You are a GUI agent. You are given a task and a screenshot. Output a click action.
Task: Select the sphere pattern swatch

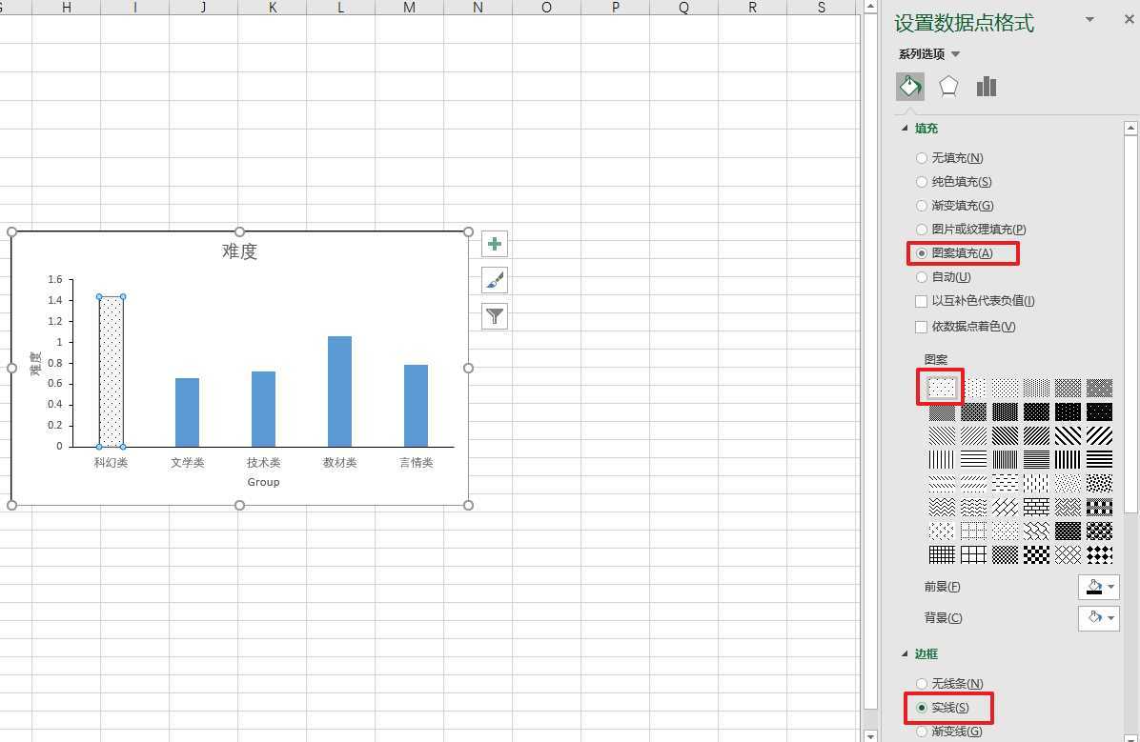coord(1099,531)
